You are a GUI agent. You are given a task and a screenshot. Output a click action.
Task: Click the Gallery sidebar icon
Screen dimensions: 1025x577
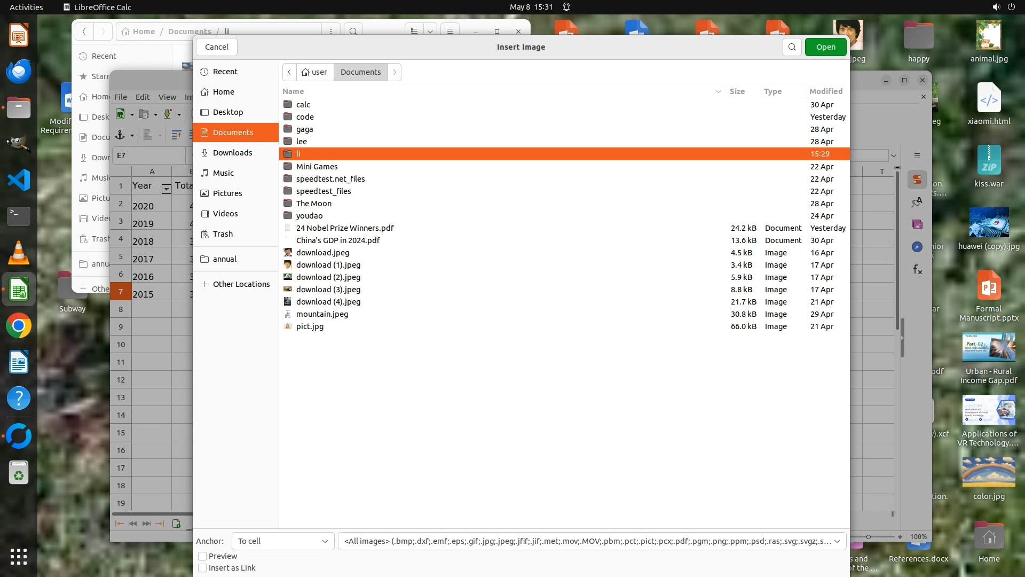917,224
